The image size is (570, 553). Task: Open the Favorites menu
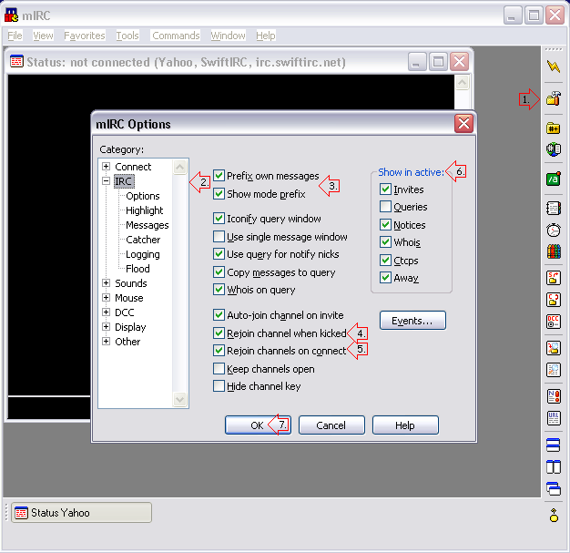tap(85, 36)
